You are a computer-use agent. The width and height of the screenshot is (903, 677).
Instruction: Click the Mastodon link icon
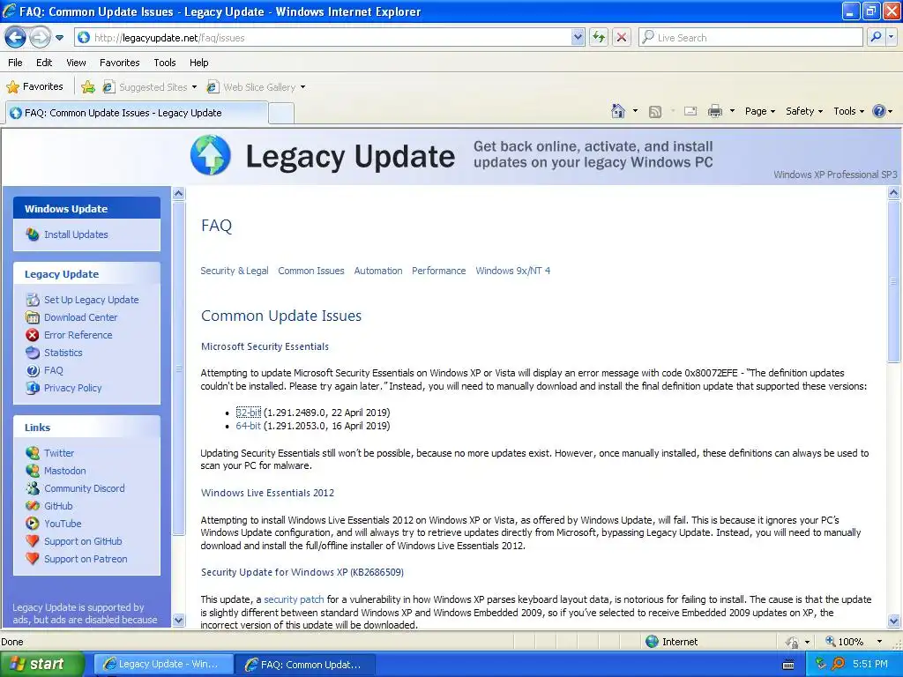click(33, 471)
